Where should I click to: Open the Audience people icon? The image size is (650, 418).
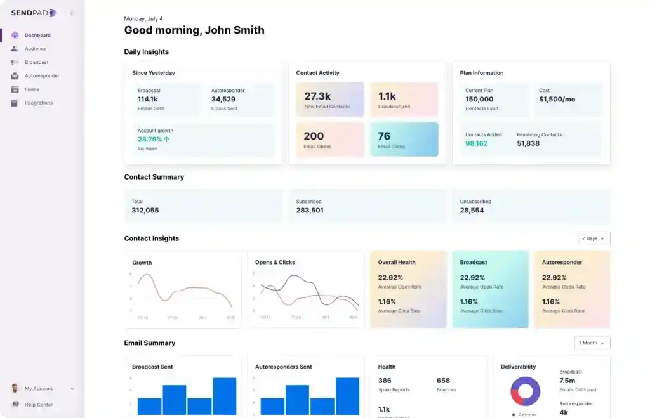[15, 49]
